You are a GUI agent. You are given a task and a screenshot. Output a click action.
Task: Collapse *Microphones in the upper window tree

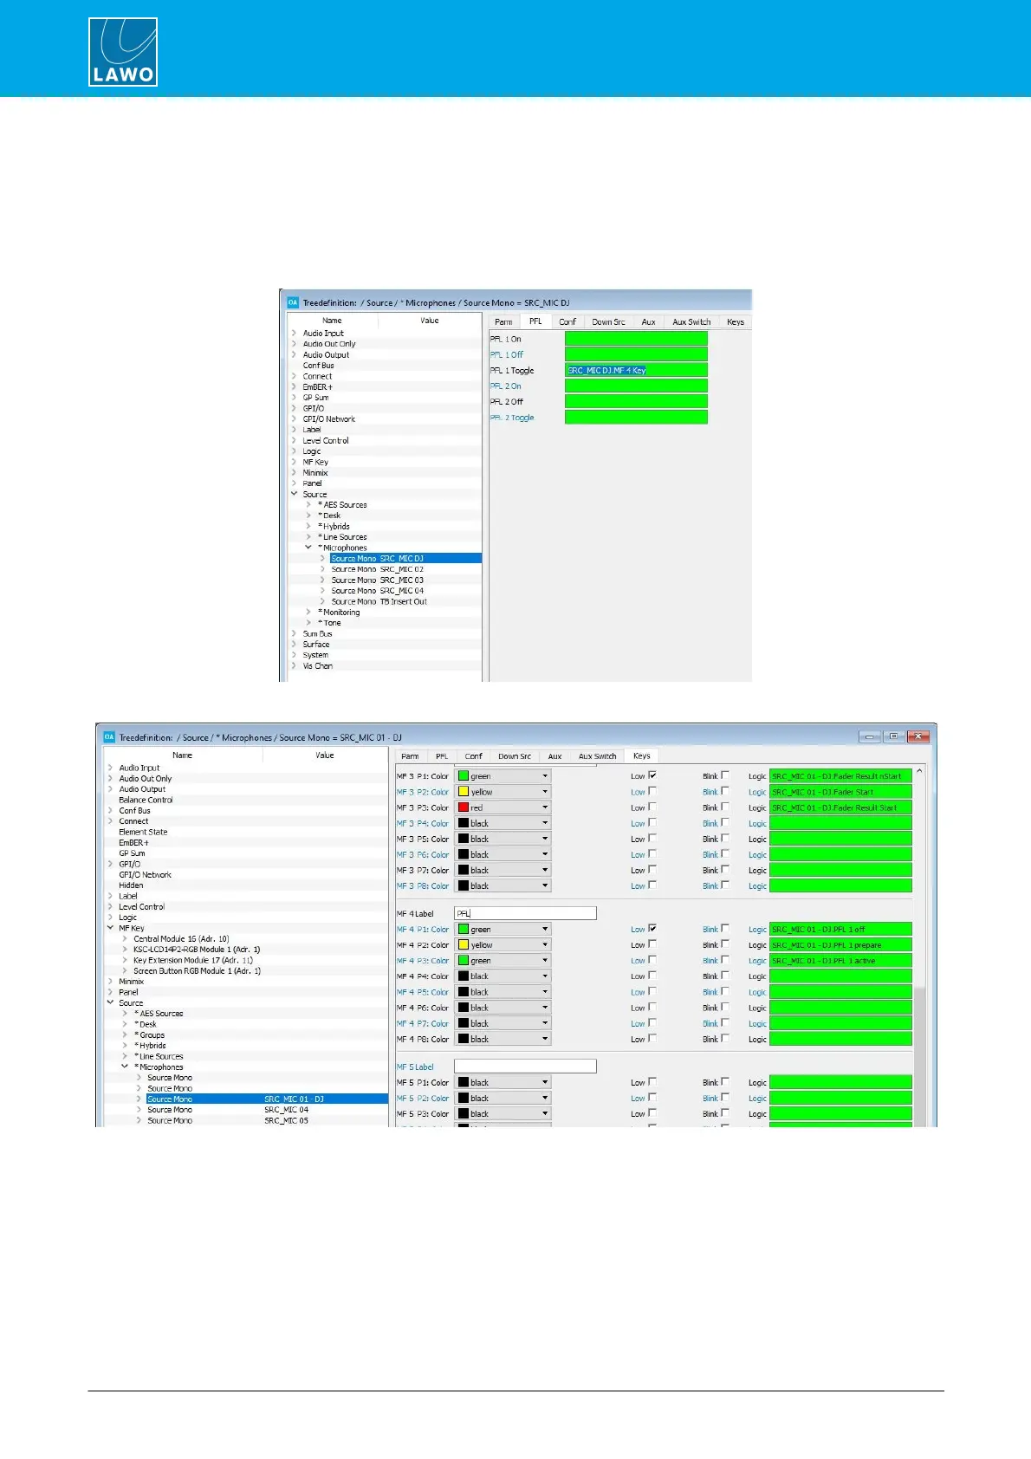[x=308, y=548]
